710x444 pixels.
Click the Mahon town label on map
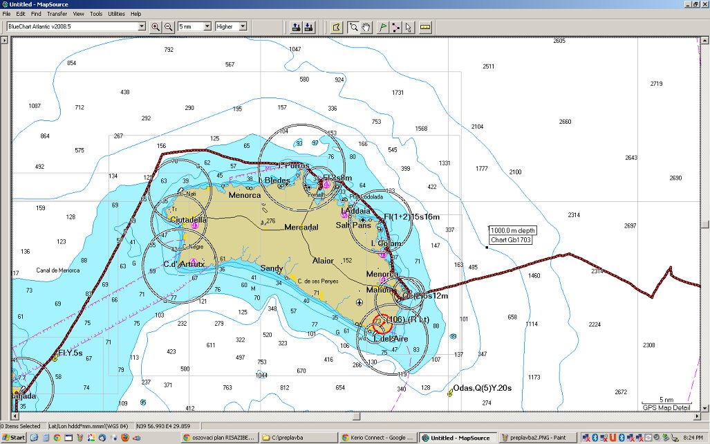click(x=377, y=289)
